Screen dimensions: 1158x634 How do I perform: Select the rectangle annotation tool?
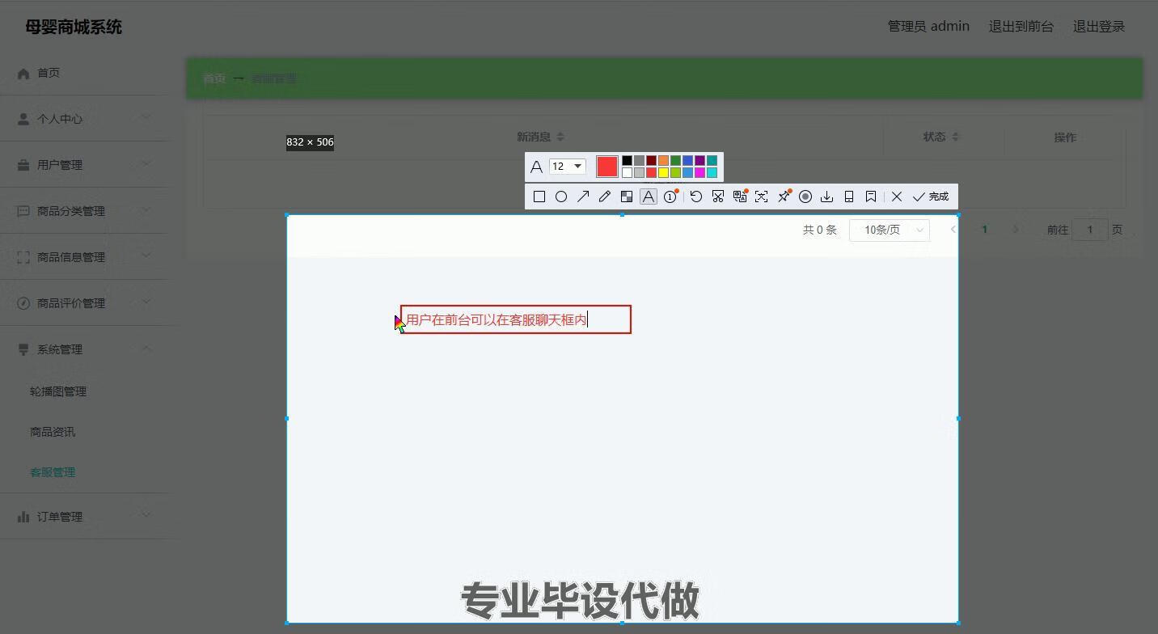539,197
